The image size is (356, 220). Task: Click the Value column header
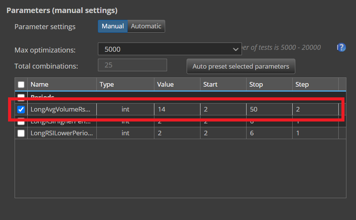point(177,84)
